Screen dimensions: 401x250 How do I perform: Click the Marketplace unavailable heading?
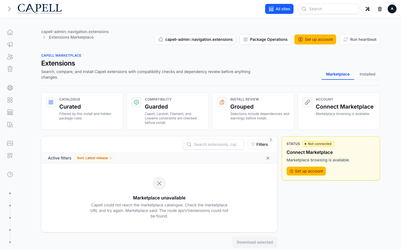[x=159, y=198]
